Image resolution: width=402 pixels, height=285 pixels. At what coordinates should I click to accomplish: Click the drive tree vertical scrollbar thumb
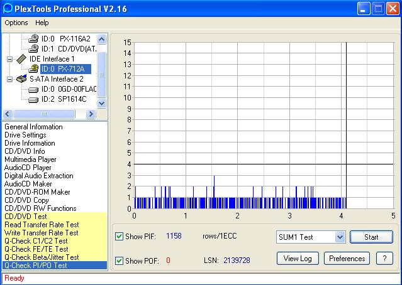[101, 75]
